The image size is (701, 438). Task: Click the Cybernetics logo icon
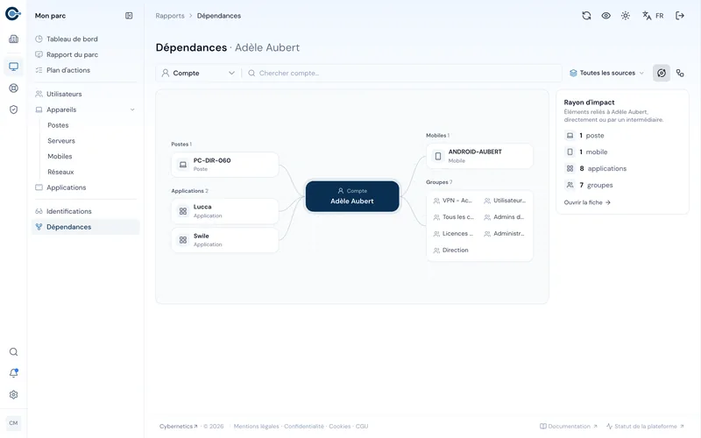tap(13, 14)
